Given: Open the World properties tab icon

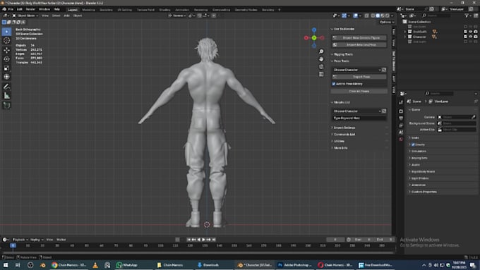Looking at the screenshot, I should [401, 140].
